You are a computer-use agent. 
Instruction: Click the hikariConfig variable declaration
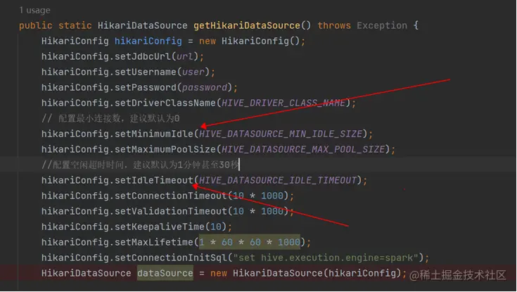pyautogui.click(x=148, y=41)
